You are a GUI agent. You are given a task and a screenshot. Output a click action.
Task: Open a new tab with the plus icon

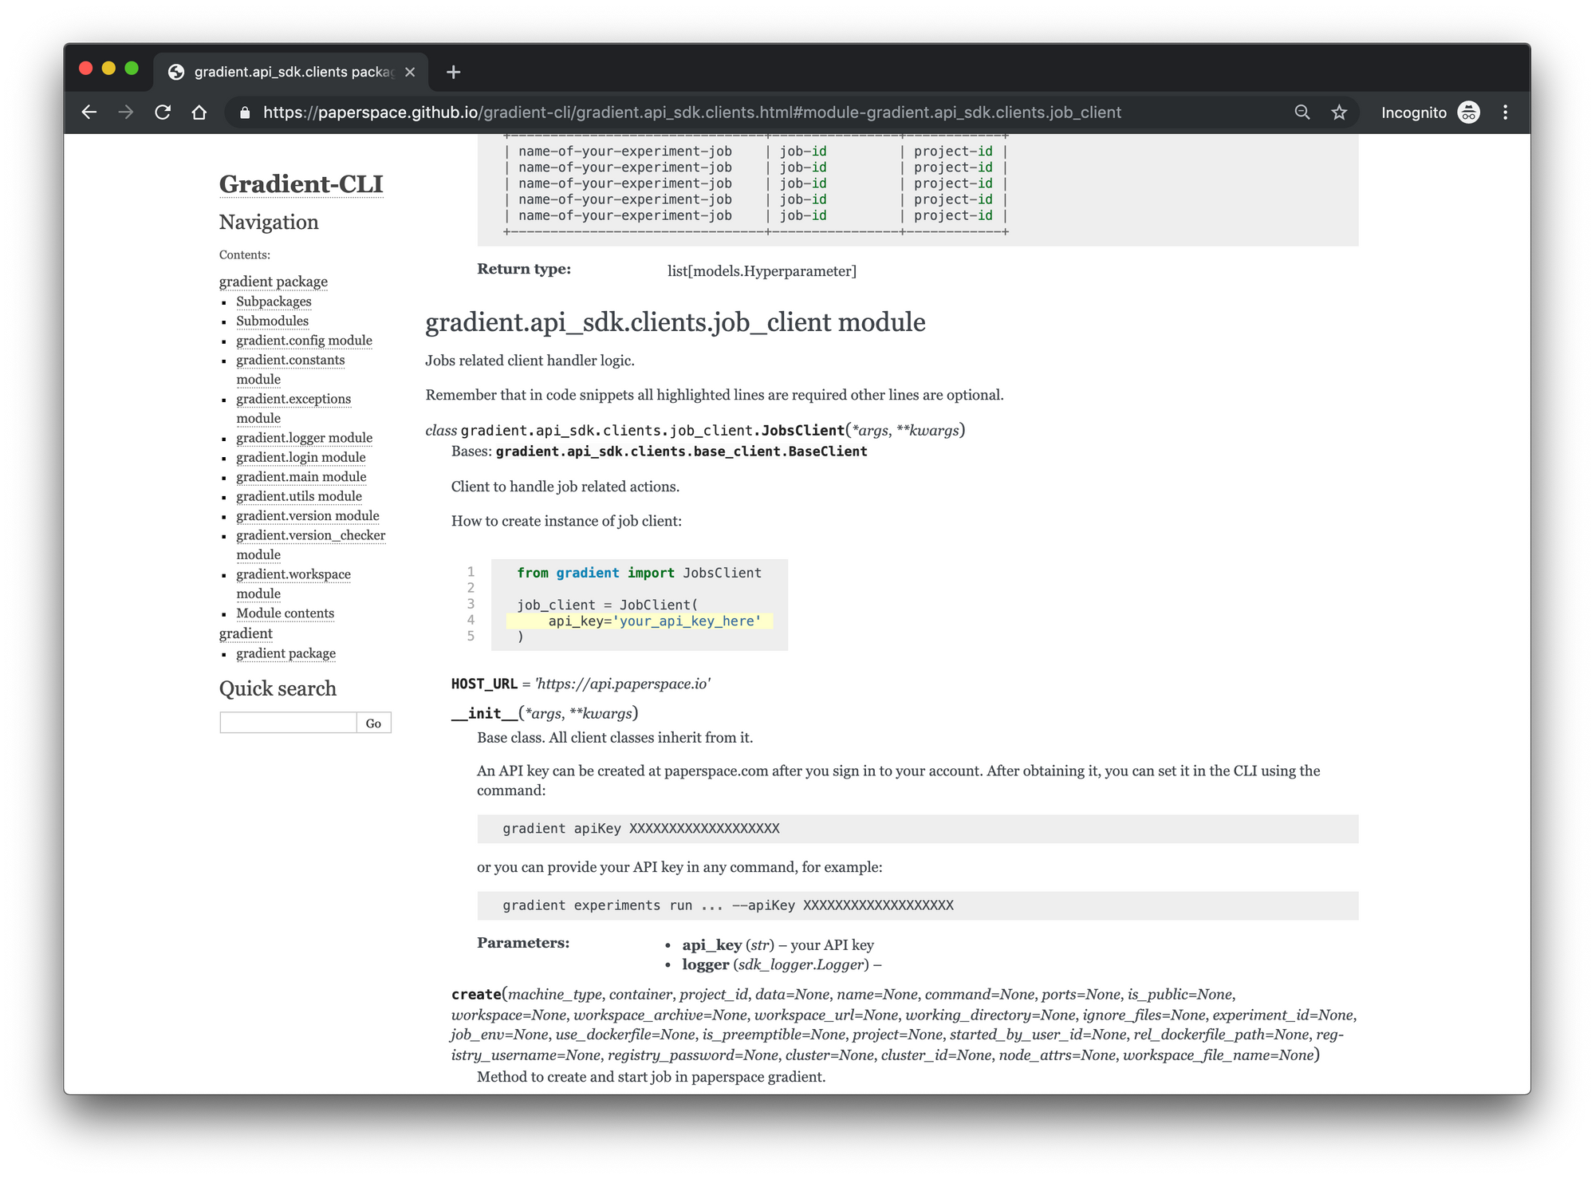click(x=453, y=73)
